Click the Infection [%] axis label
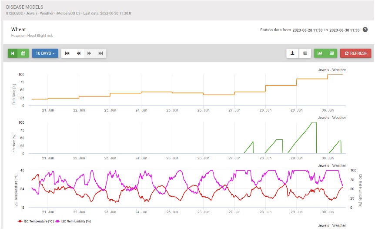This screenshot has height=231, width=375. click(14, 143)
